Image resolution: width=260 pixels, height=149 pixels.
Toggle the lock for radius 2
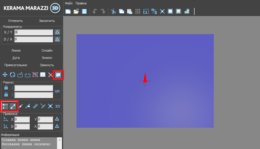click(6, 94)
